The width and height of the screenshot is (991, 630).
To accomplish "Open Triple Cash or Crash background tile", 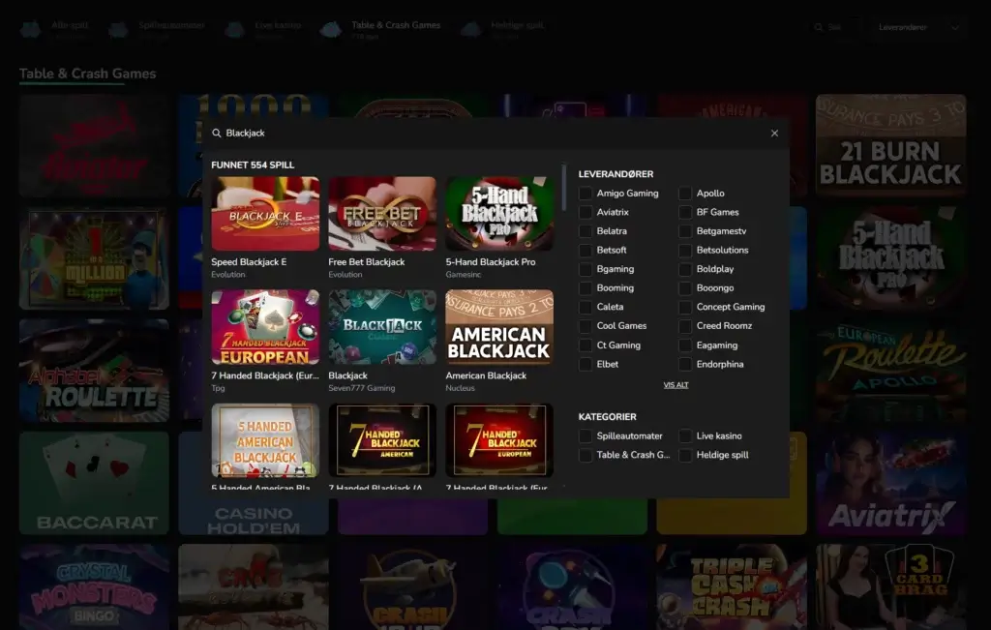I will pos(732,586).
